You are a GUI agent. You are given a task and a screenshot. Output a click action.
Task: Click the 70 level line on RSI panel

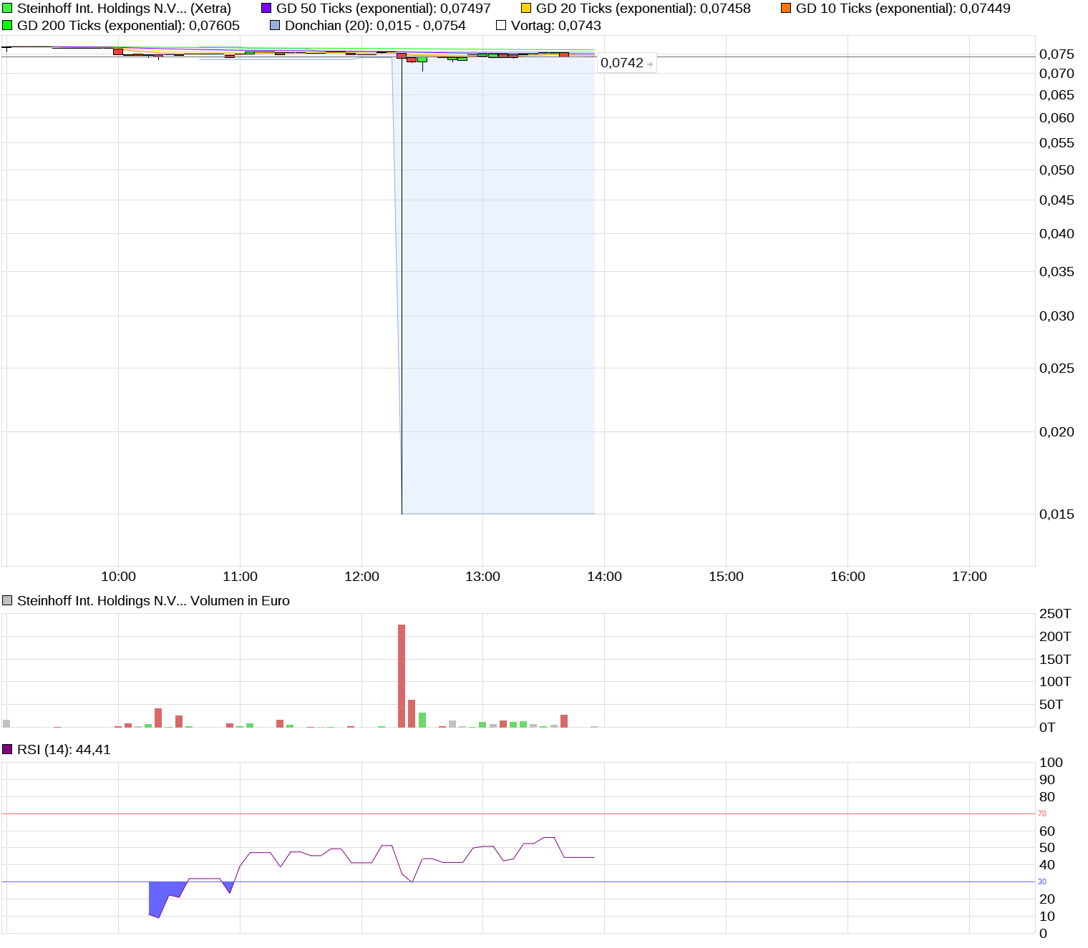click(x=501, y=813)
